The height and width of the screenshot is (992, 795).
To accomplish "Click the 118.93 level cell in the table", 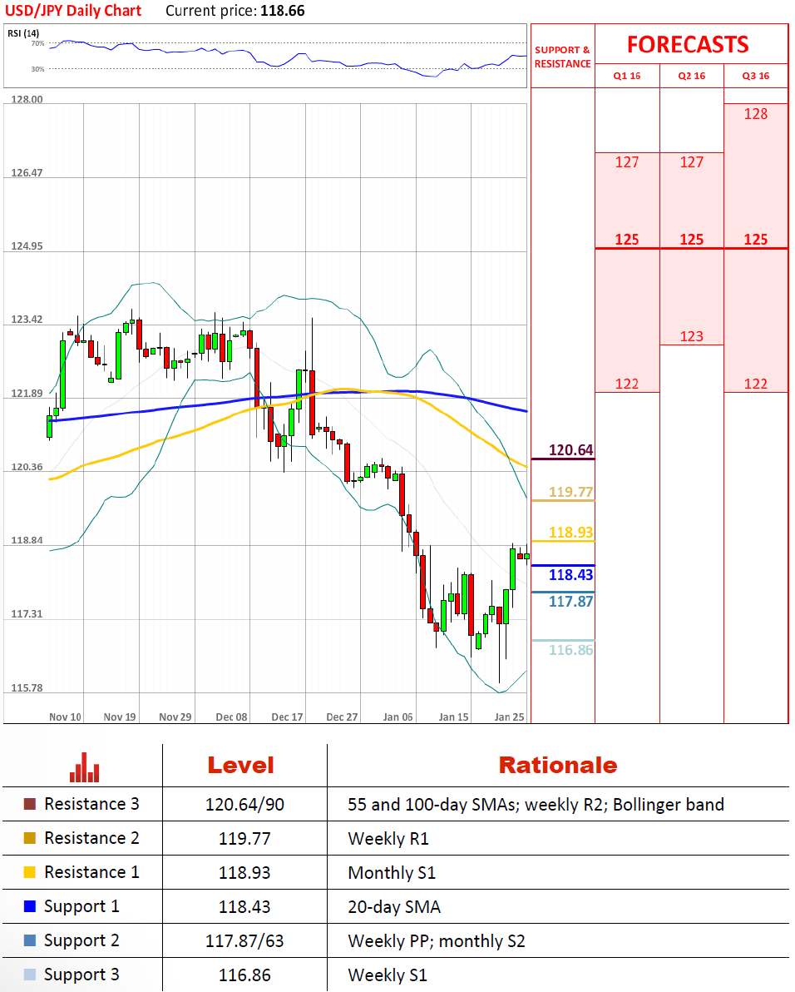I will tap(244, 873).
